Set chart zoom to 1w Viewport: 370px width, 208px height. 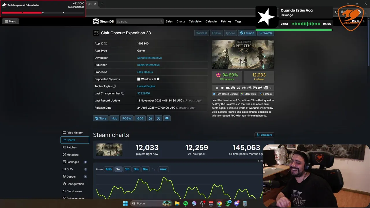pyautogui.click(x=118, y=169)
